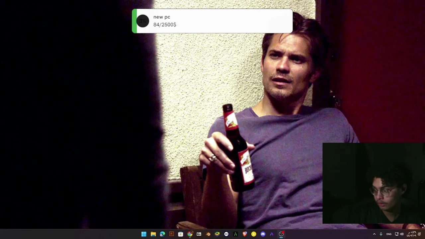Open network settings from system tray
The height and width of the screenshot is (239, 425).
click(x=396, y=234)
